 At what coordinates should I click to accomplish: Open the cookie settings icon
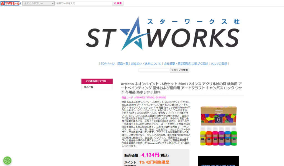[7, 160]
